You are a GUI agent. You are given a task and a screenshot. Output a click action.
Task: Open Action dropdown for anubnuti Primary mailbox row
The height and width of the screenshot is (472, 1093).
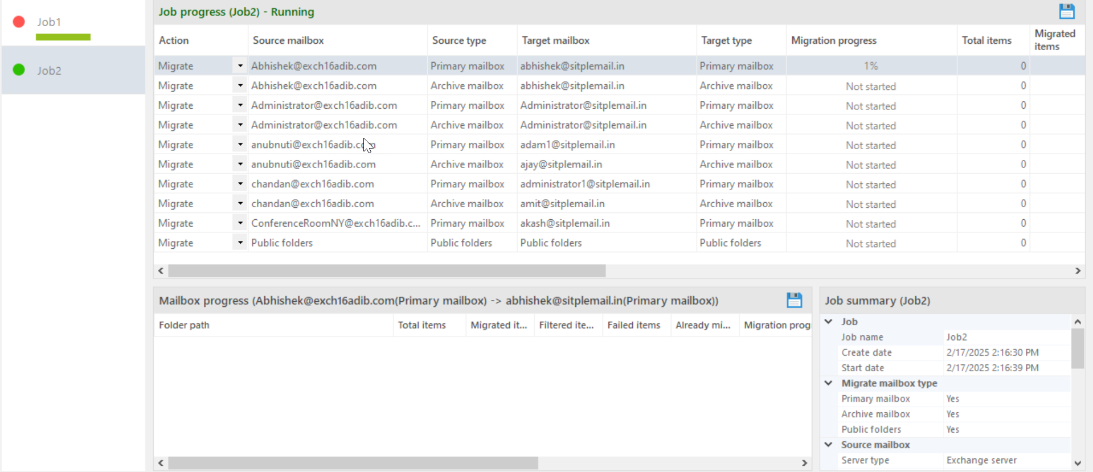click(x=240, y=144)
